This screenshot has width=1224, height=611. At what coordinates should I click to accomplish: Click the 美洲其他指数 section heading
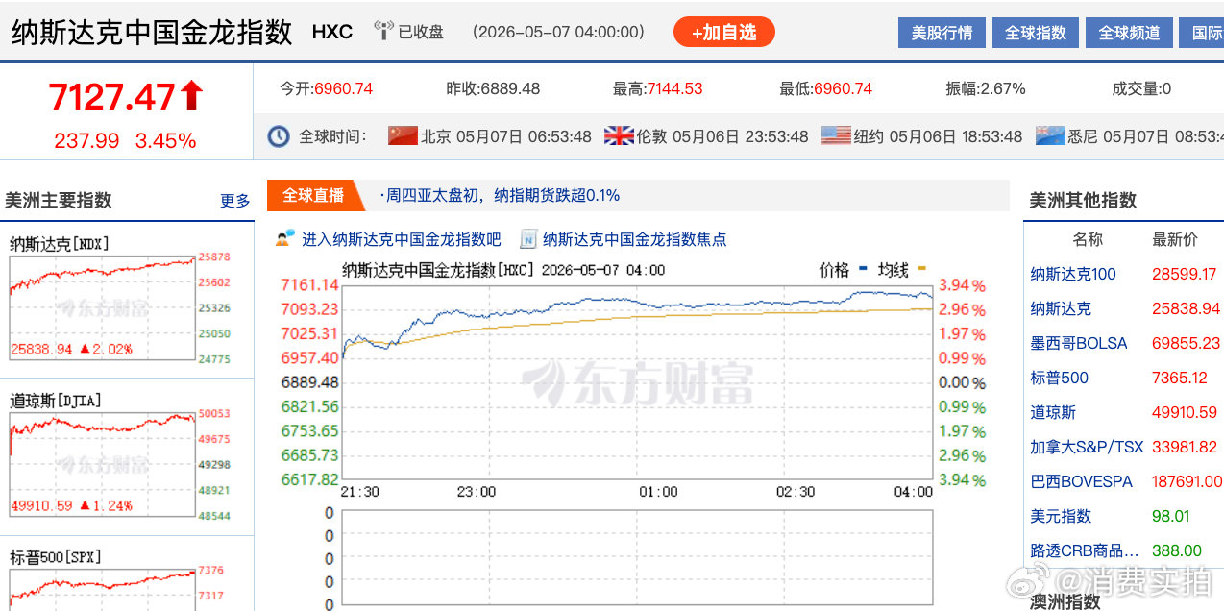click(1083, 200)
